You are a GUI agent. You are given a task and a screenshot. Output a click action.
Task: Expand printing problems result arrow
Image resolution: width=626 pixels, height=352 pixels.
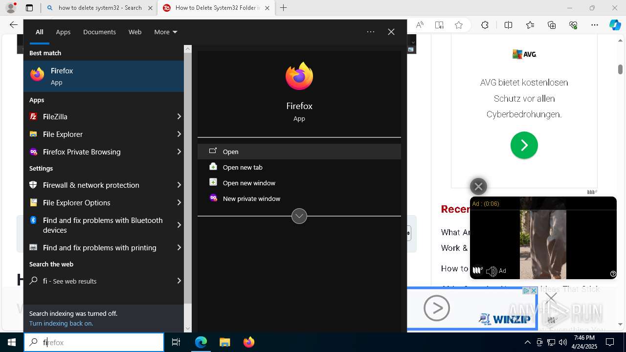click(x=179, y=247)
